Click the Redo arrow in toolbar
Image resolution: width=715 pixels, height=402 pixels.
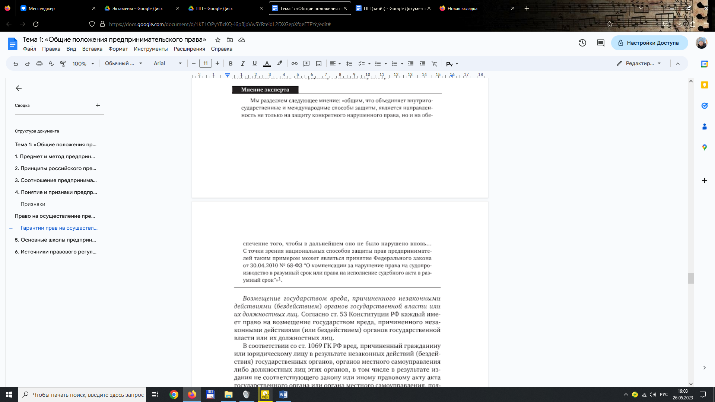pyautogui.click(x=28, y=64)
